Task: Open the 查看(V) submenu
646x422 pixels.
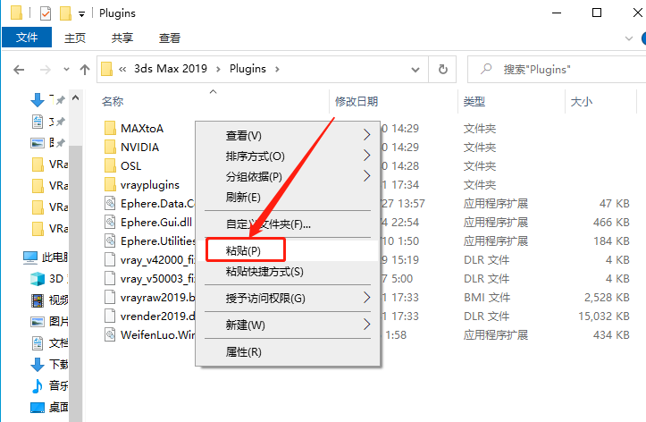Action: [x=288, y=135]
